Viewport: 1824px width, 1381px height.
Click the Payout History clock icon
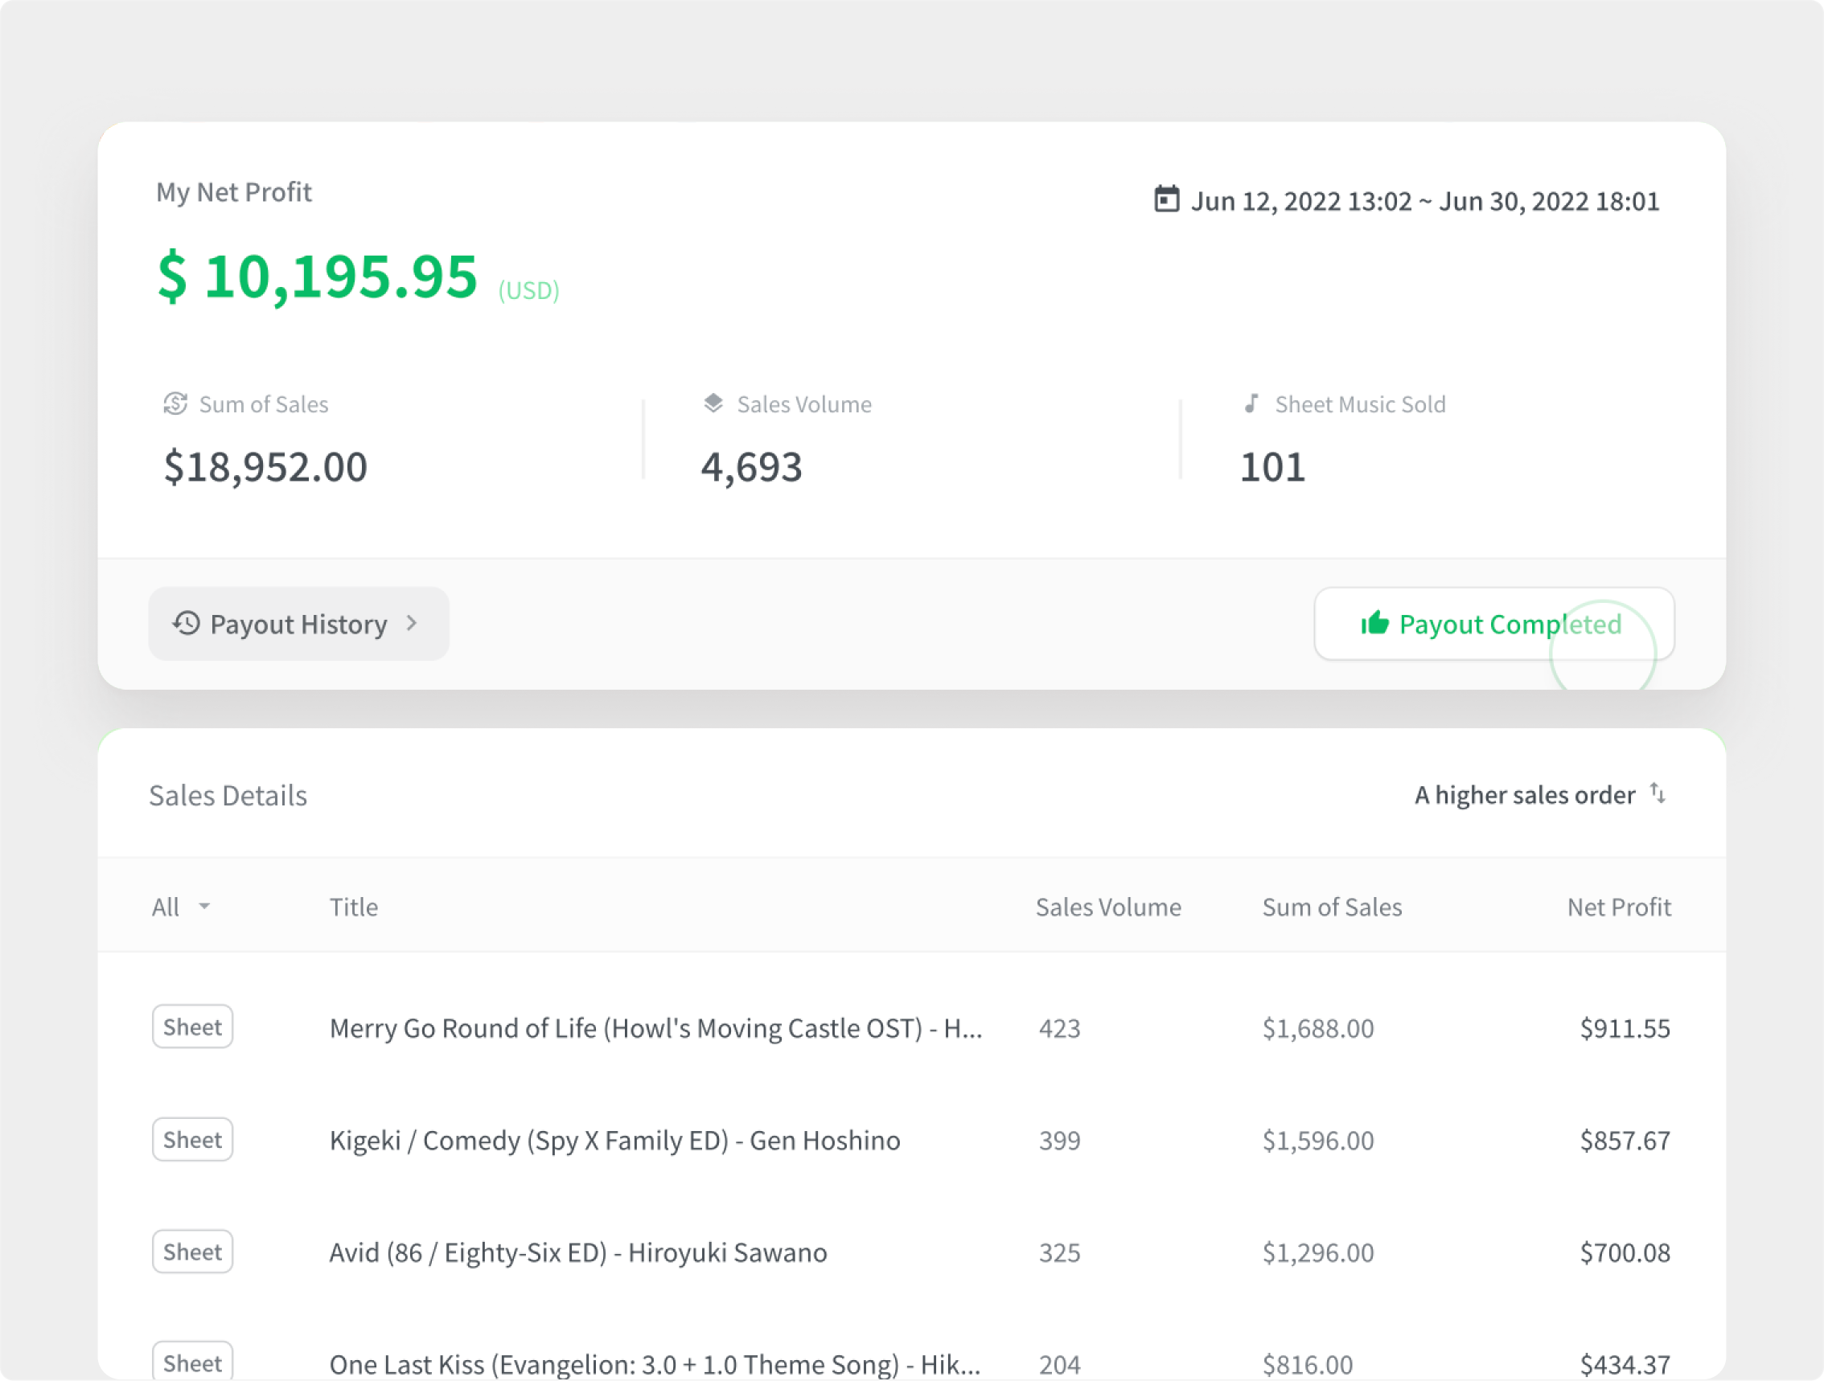[x=187, y=623]
